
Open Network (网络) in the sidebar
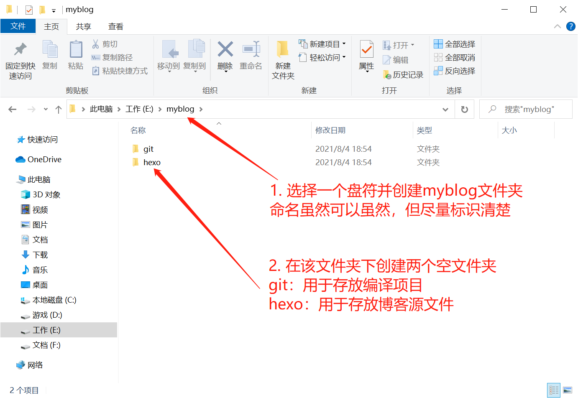29,365
